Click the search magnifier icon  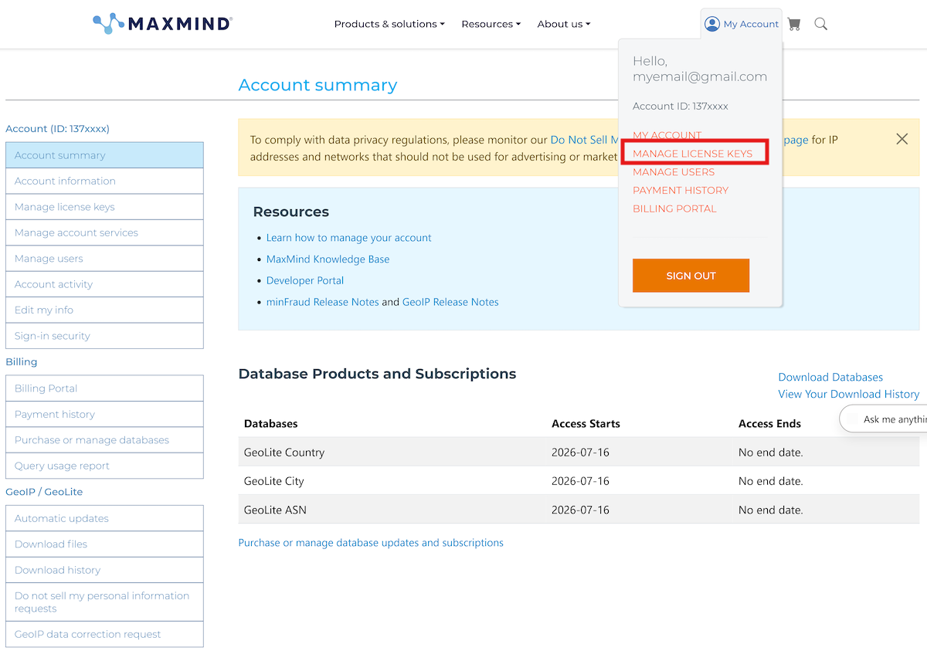tap(821, 24)
